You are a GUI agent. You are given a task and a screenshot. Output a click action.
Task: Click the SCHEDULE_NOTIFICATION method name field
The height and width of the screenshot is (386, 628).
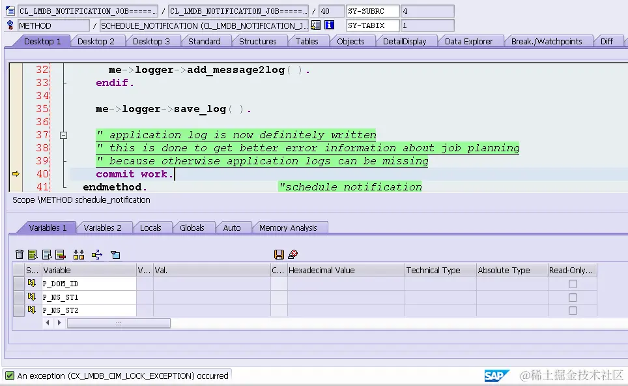click(x=204, y=25)
